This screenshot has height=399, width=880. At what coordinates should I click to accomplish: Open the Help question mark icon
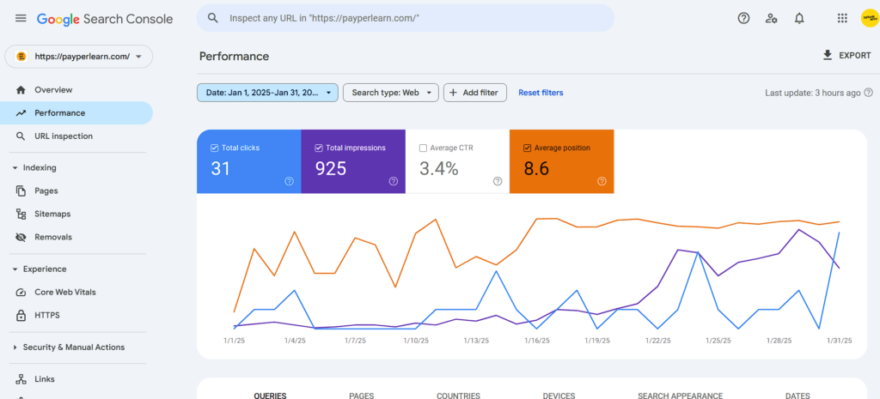pos(743,18)
